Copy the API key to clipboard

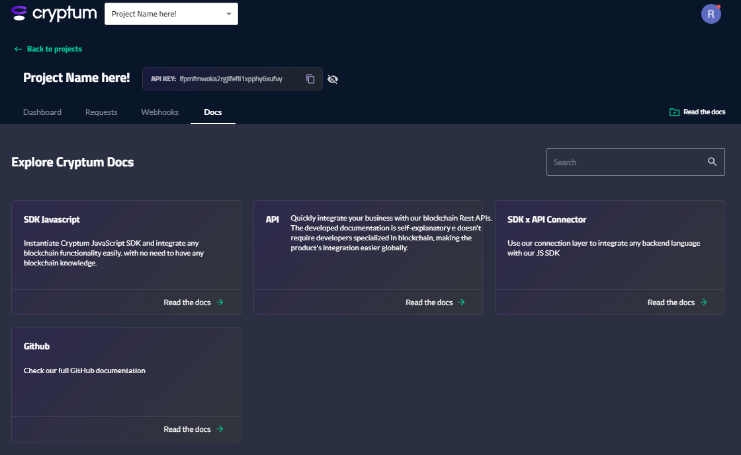click(x=310, y=79)
